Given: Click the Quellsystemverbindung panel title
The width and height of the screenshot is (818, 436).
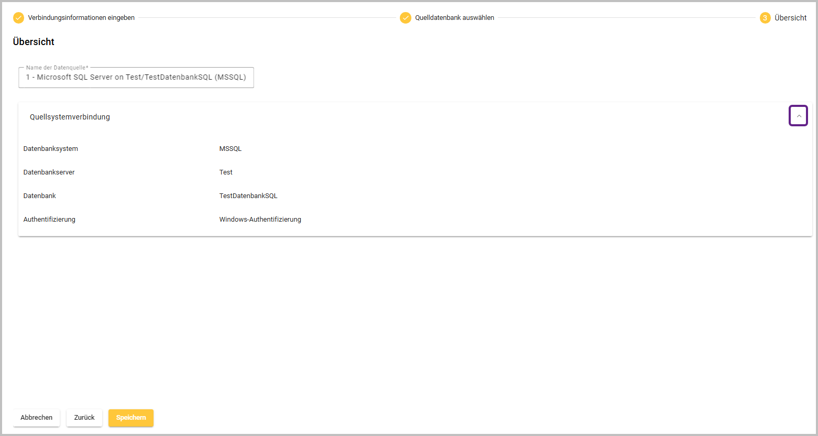Looking at the screenshot, I should click(70, 117).
